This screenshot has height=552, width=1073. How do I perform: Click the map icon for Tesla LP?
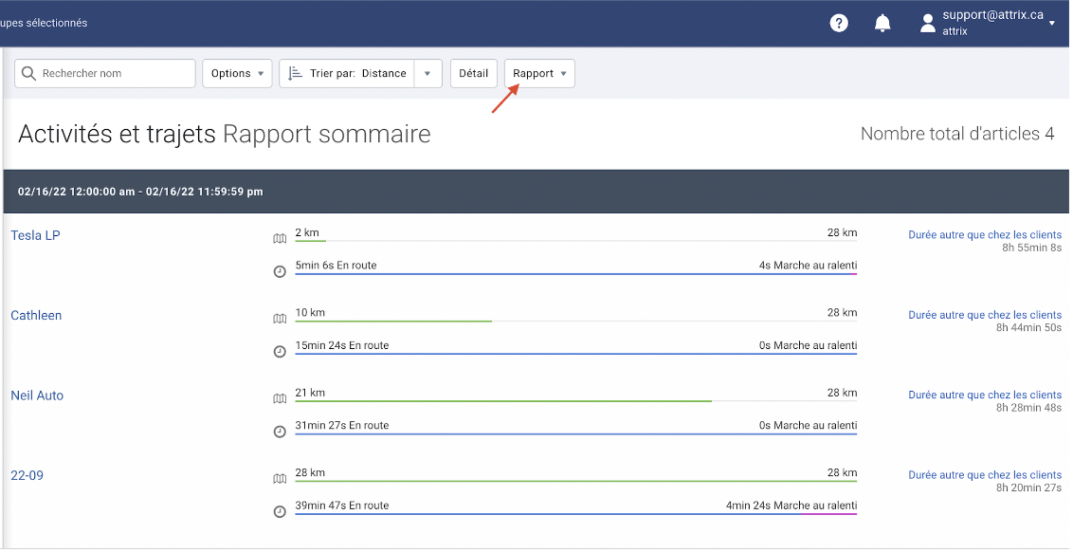click(280, 238)
